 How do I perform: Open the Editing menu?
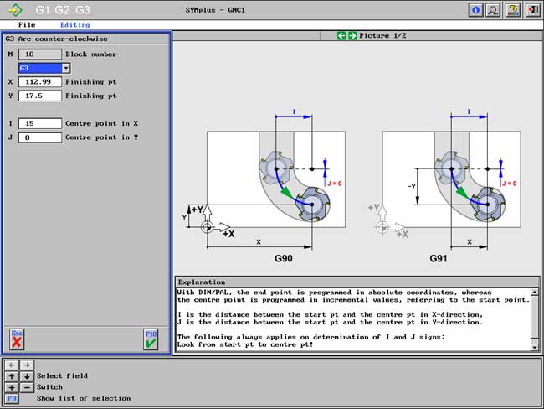click(74, 25)
